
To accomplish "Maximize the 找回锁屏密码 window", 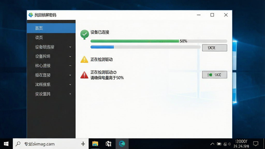I will (212, 15).
